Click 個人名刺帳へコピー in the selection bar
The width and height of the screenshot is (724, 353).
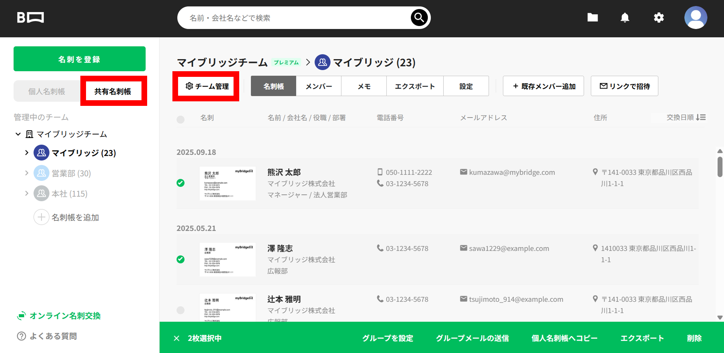[564, 338]
